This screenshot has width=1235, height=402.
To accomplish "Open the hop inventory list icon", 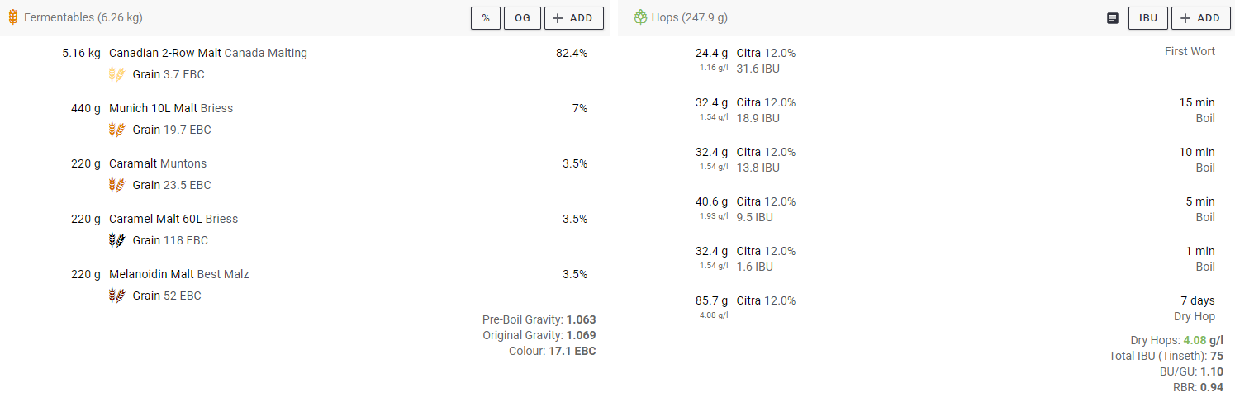I will pos(1113,18).
